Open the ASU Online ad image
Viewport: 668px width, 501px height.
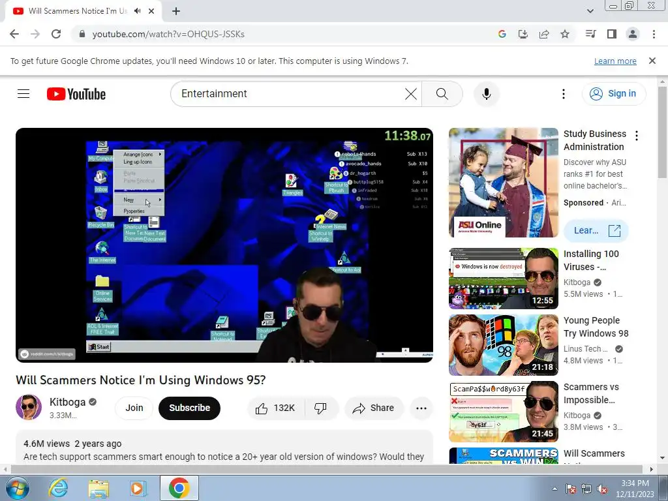[x=503, y=183]
